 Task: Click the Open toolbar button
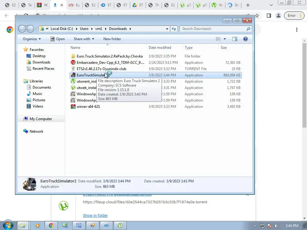[x=58, y=39]
